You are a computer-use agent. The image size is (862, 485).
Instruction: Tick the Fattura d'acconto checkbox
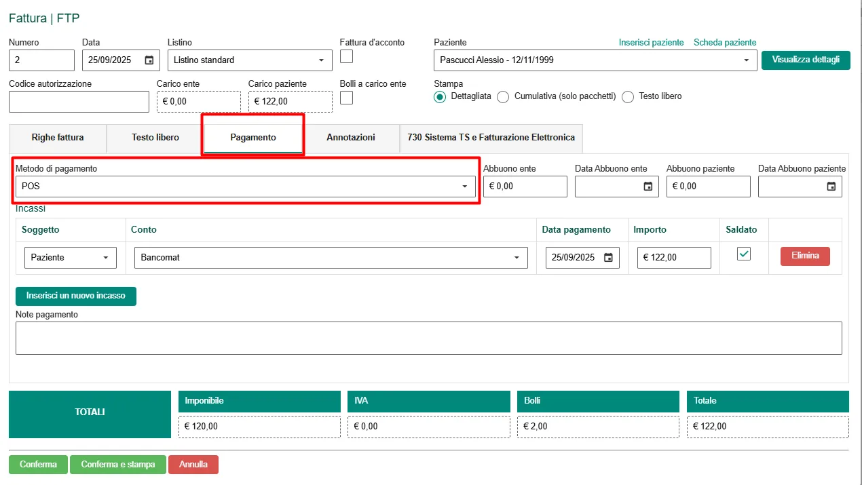click(x=346, y=56)
